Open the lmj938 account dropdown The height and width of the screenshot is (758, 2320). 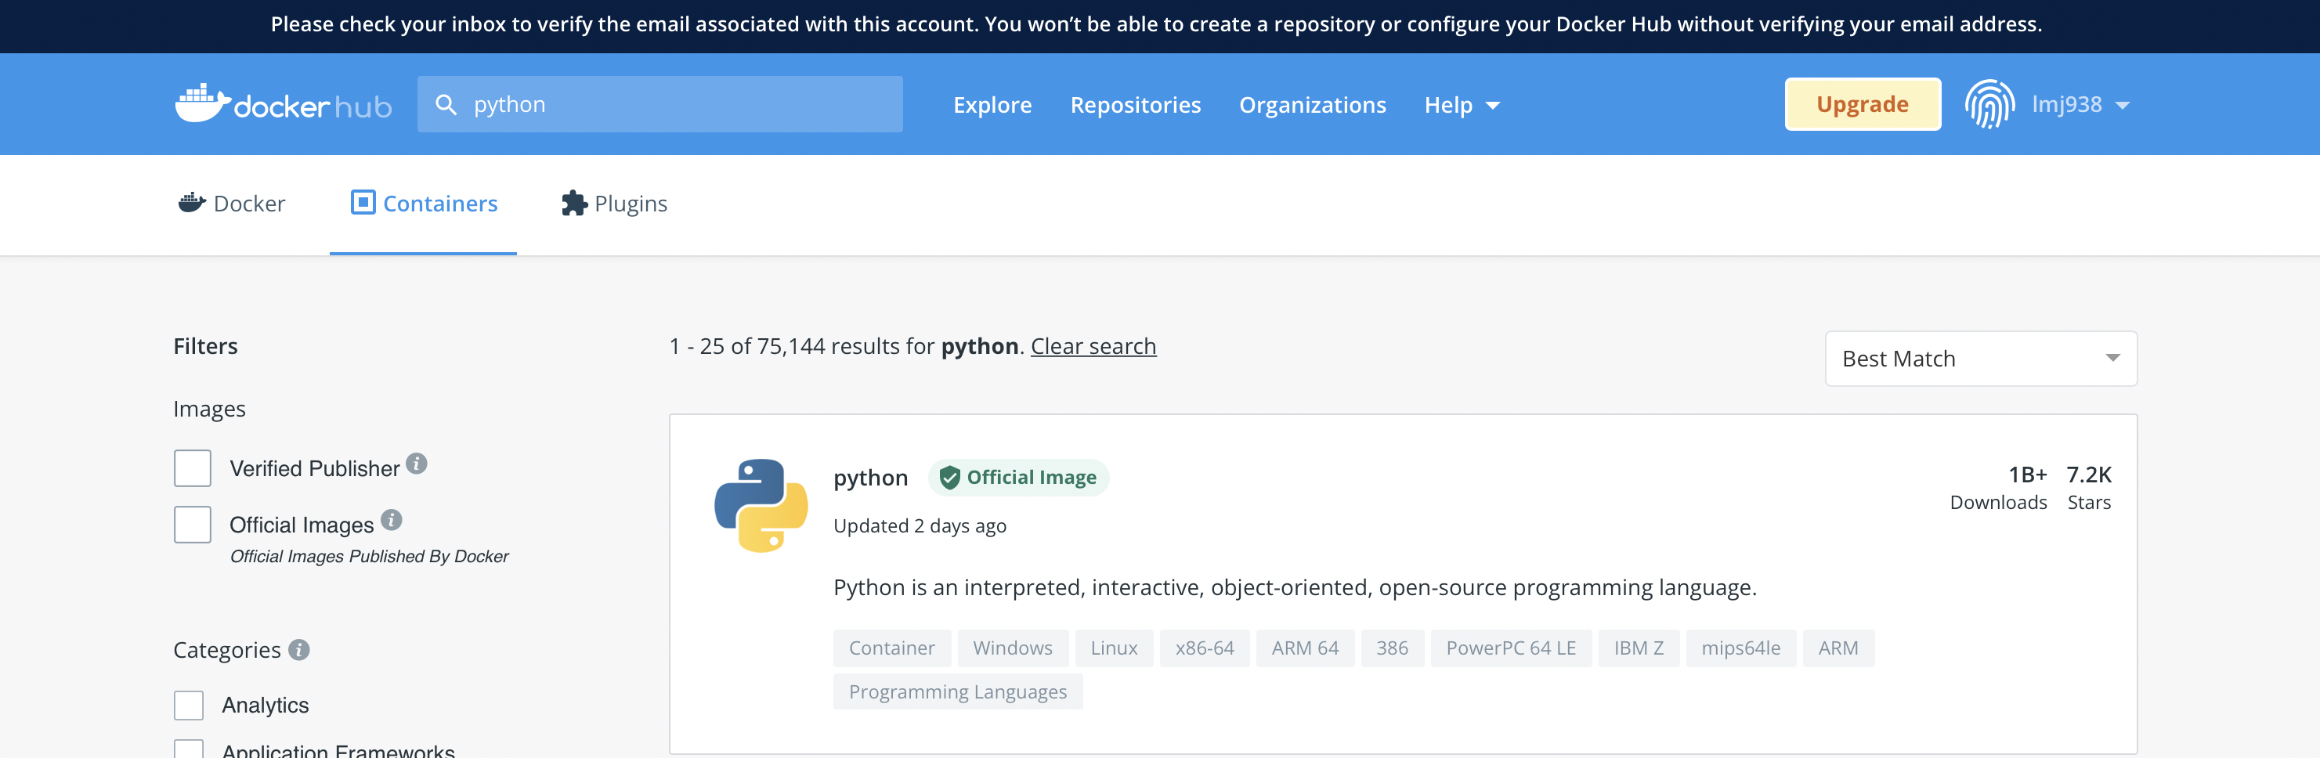2080,104
